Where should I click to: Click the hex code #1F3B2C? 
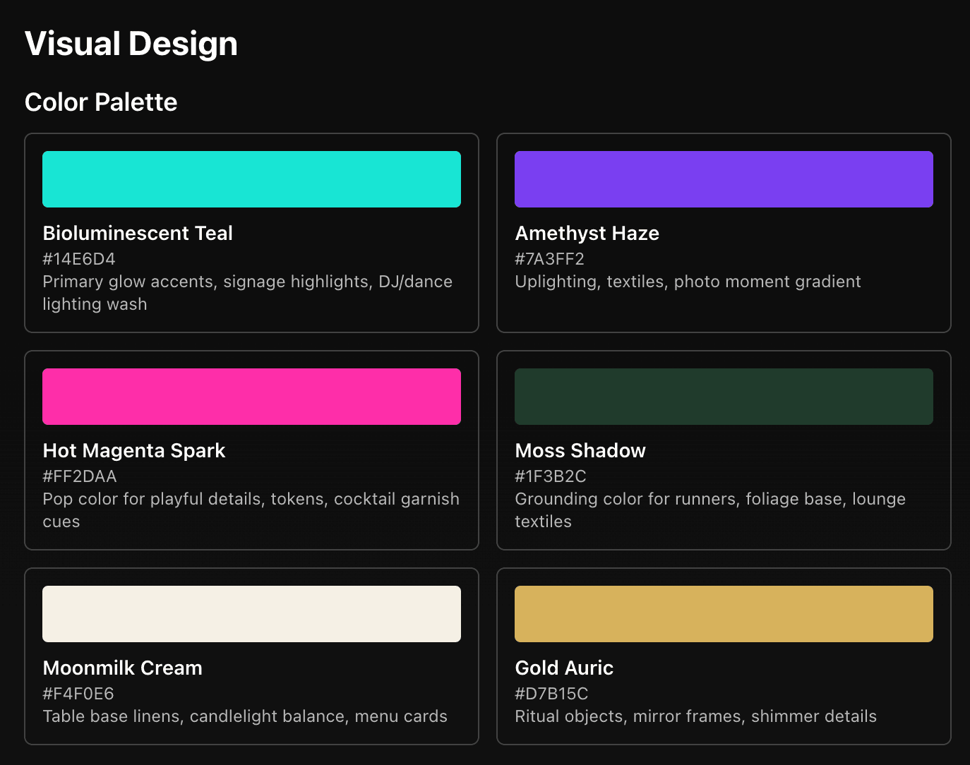[551, 476]
